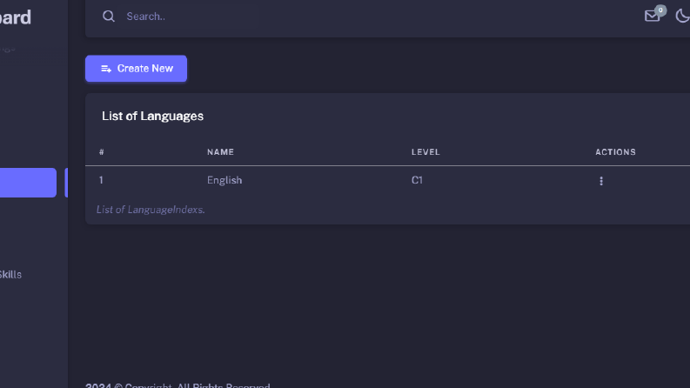690x388 pixels.
Task: Select the C1 level cell
Action: click(417, 180)
